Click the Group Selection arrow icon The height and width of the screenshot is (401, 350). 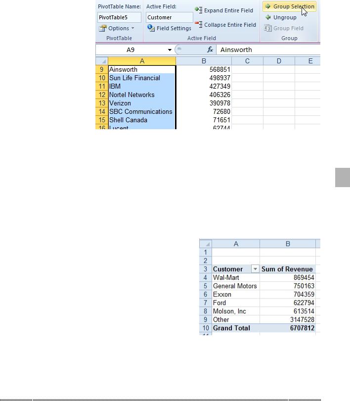(x=268, y=6)
